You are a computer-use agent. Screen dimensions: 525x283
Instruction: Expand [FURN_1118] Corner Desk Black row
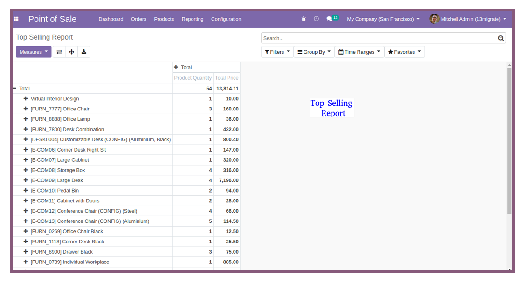pos(26,242)
